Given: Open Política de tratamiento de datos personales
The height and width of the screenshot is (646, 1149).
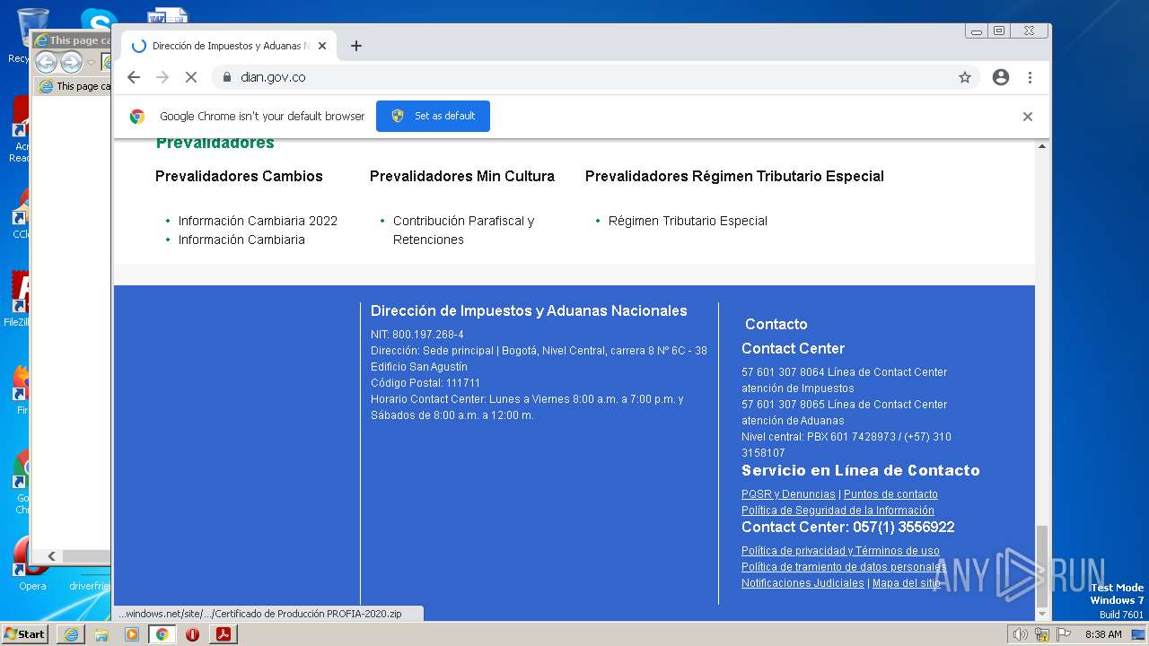Looking at the screenshot, I should [844, 567].
